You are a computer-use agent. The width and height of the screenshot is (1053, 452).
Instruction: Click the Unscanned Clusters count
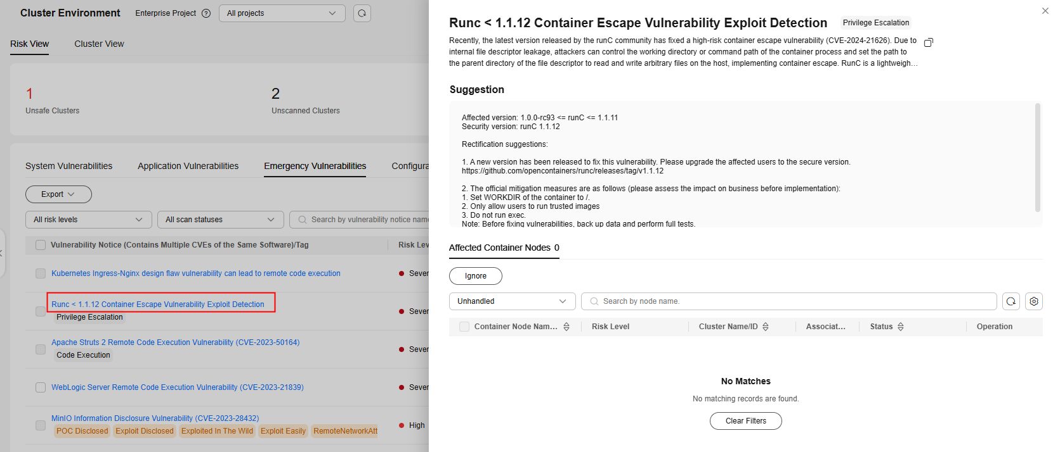275,94
